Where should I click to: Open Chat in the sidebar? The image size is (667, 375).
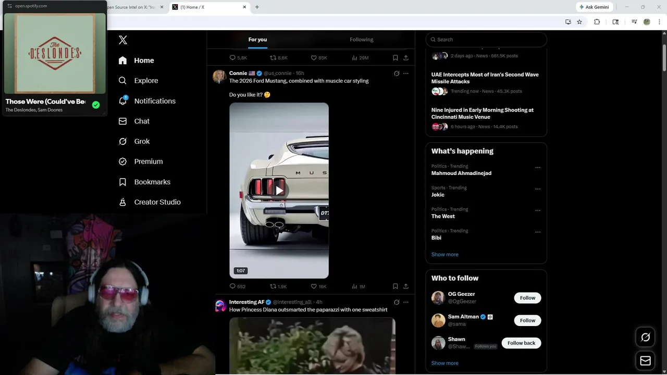point(134,121)
